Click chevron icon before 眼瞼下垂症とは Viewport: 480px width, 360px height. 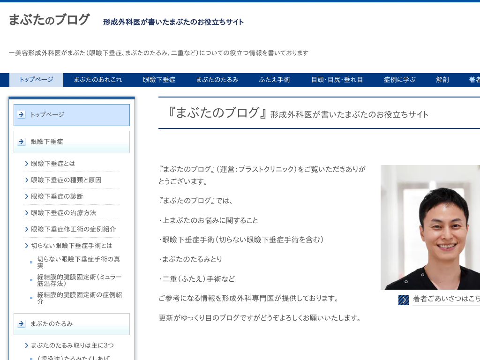pyautogui.click(x=27, y=164)
